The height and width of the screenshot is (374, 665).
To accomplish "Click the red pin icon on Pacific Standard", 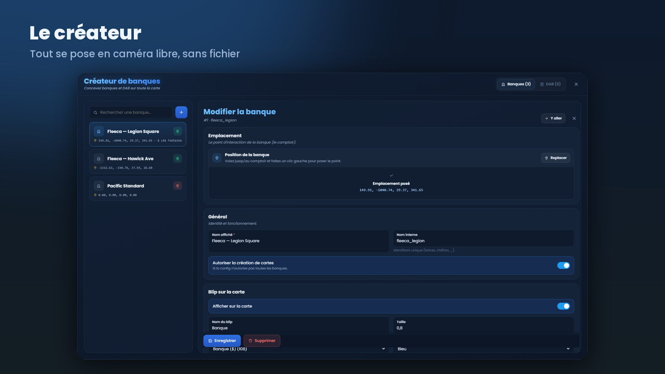I will (x=177, y=186).
